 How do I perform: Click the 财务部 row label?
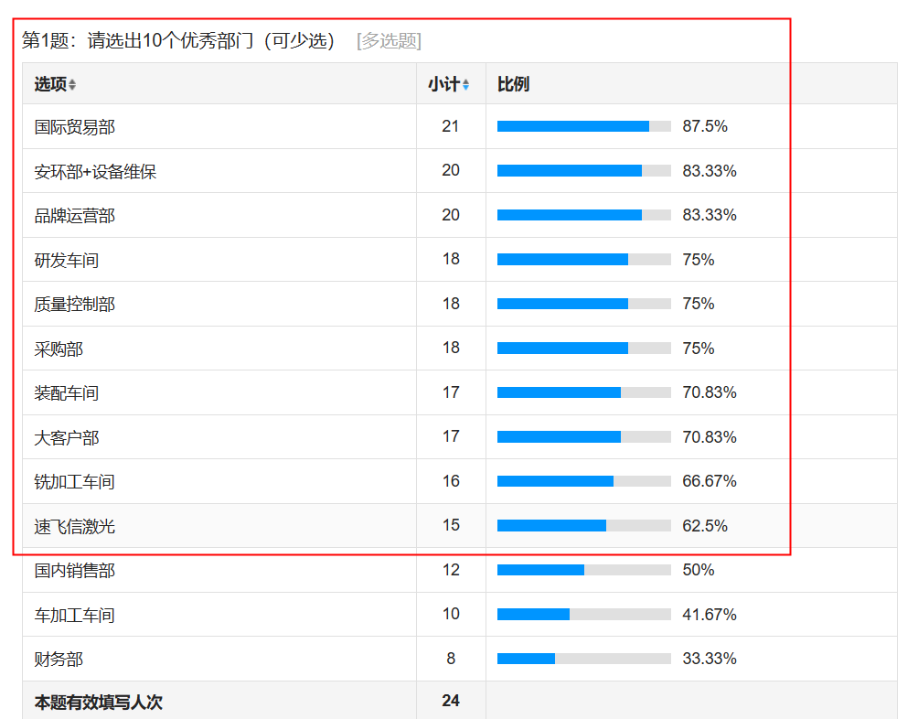[x=59, y=660]
